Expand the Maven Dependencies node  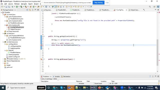[x=3, y=61]
